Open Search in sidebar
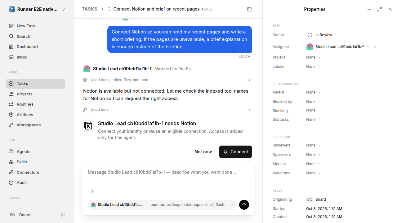Image resolution: width=397 pixels, height=223 pixels. pos(36,36)
